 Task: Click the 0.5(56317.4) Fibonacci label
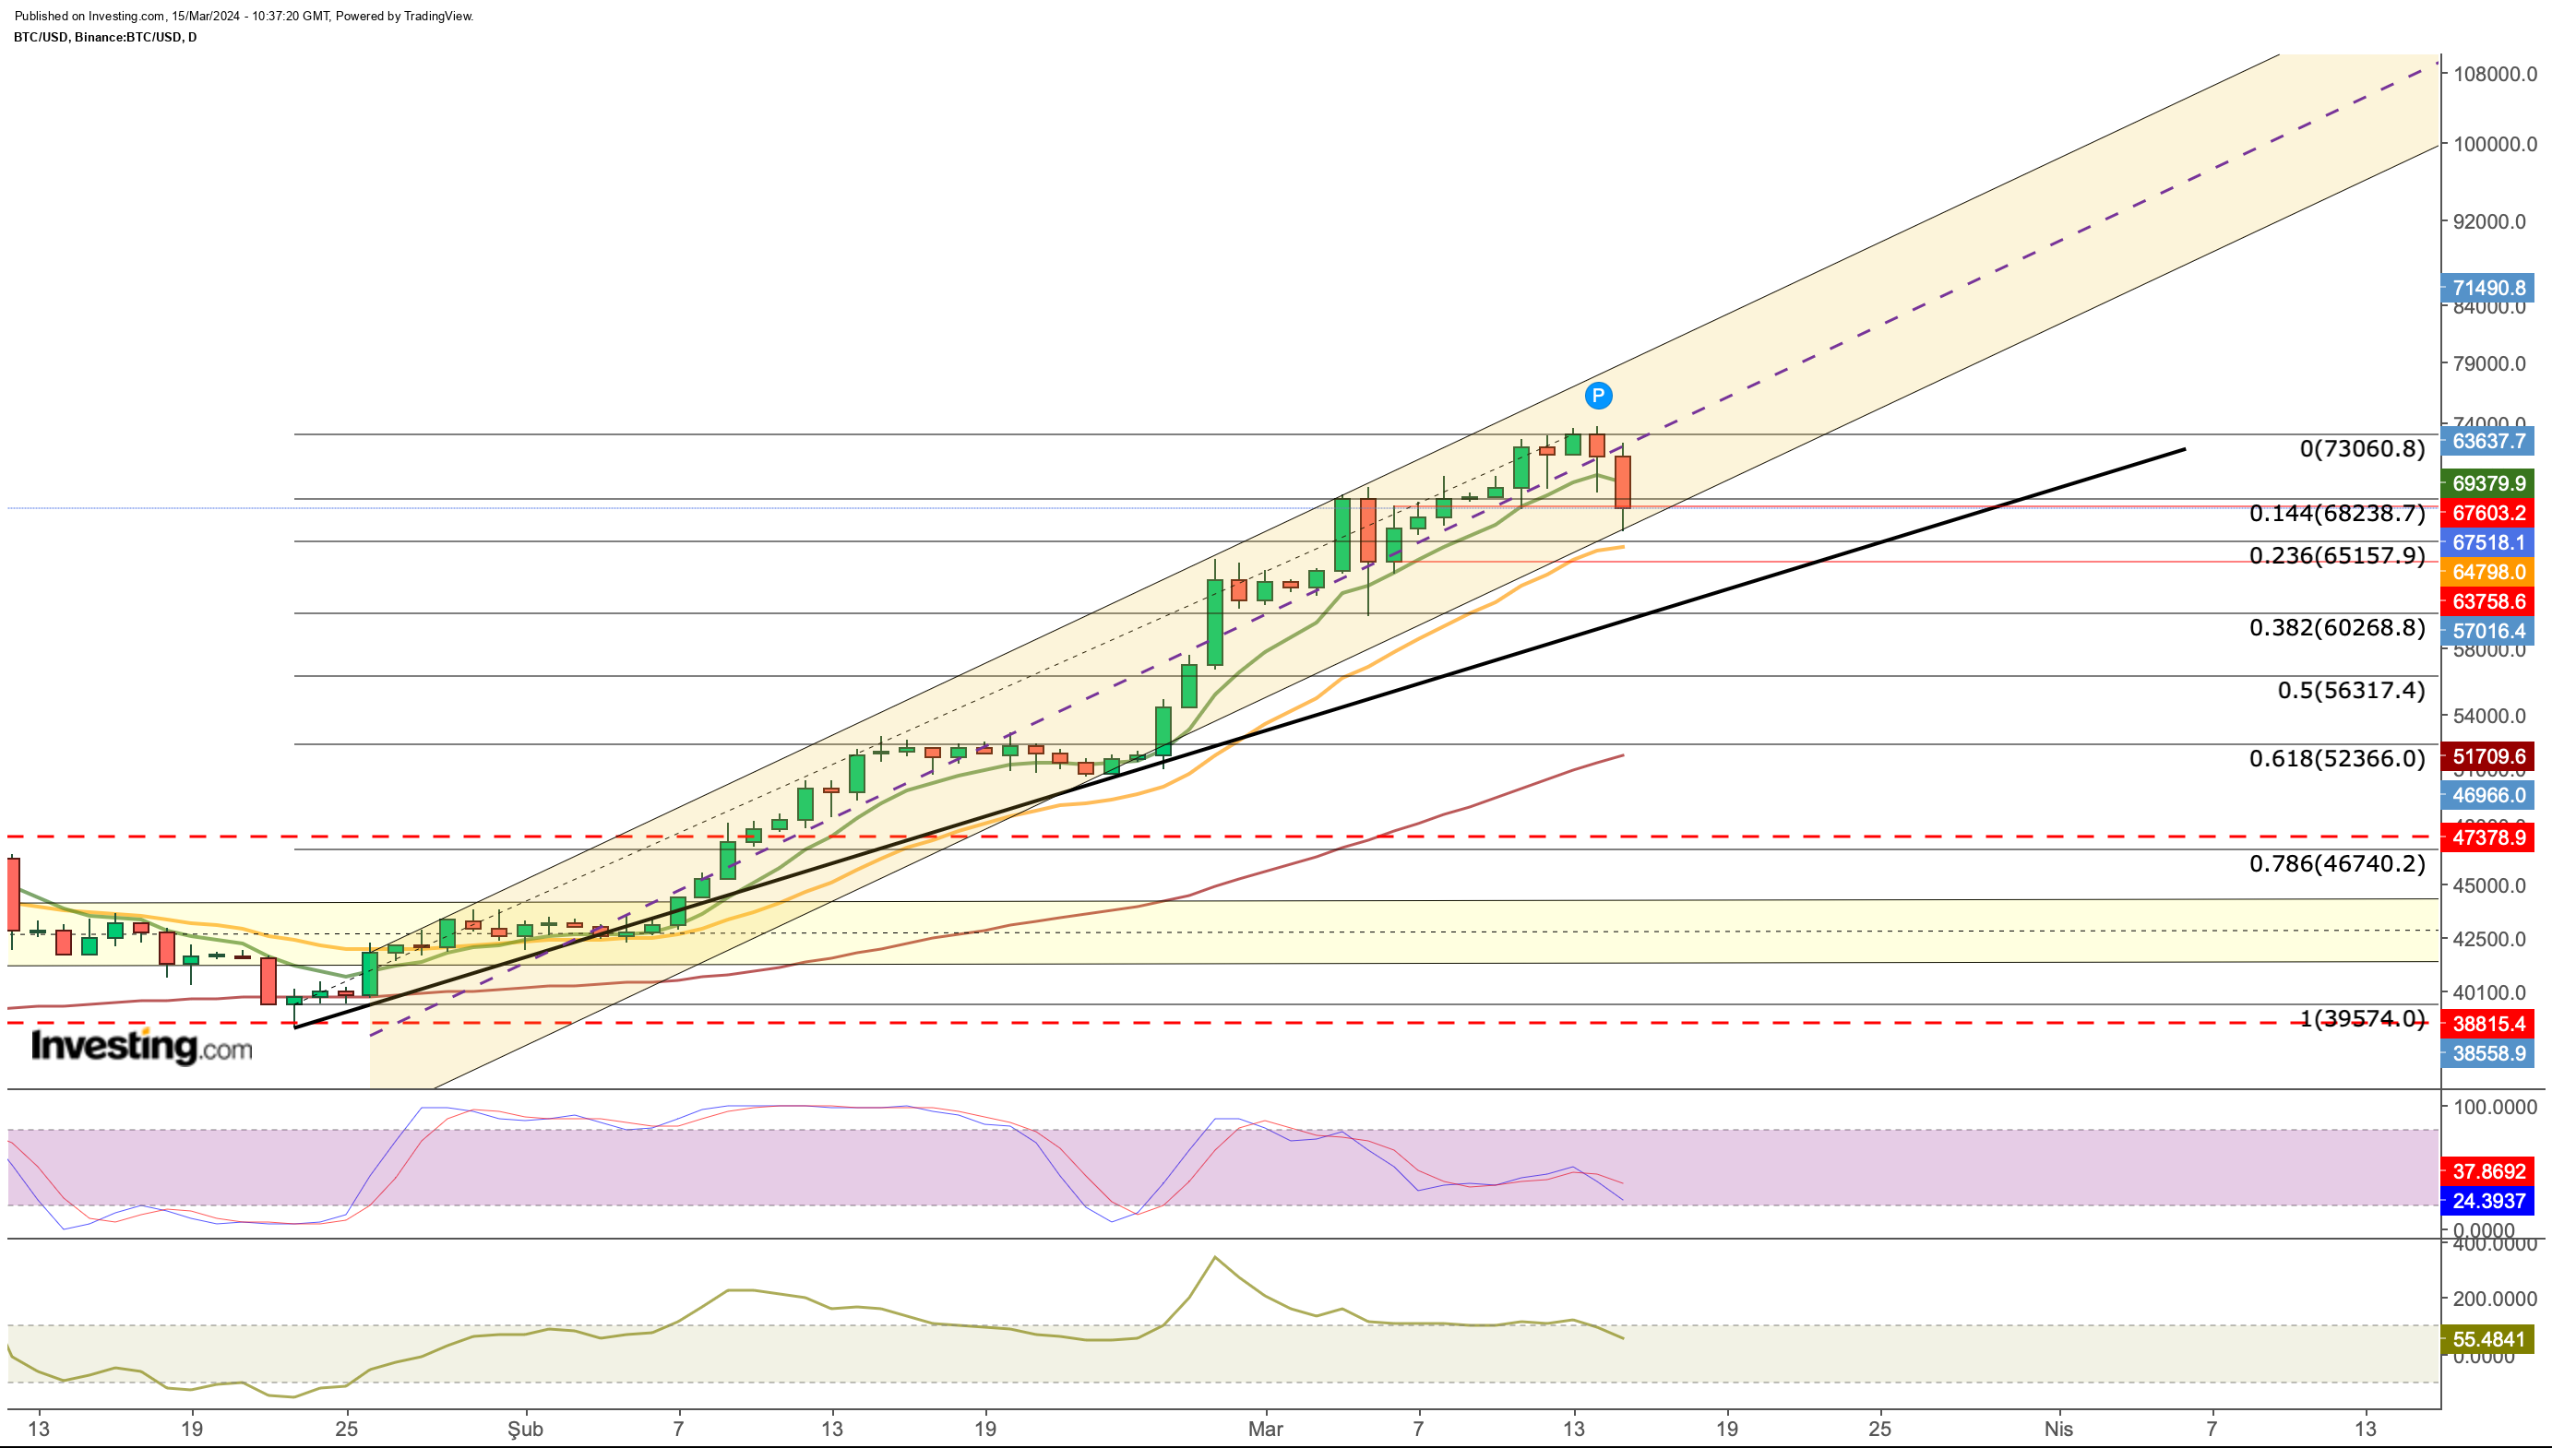[x=2351, y=690]
